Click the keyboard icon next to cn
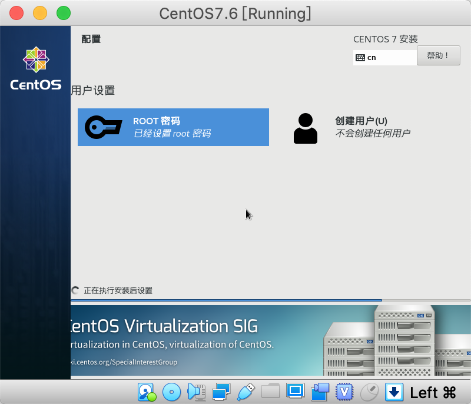This screenshot has width=471, height=404. point(360,58)
